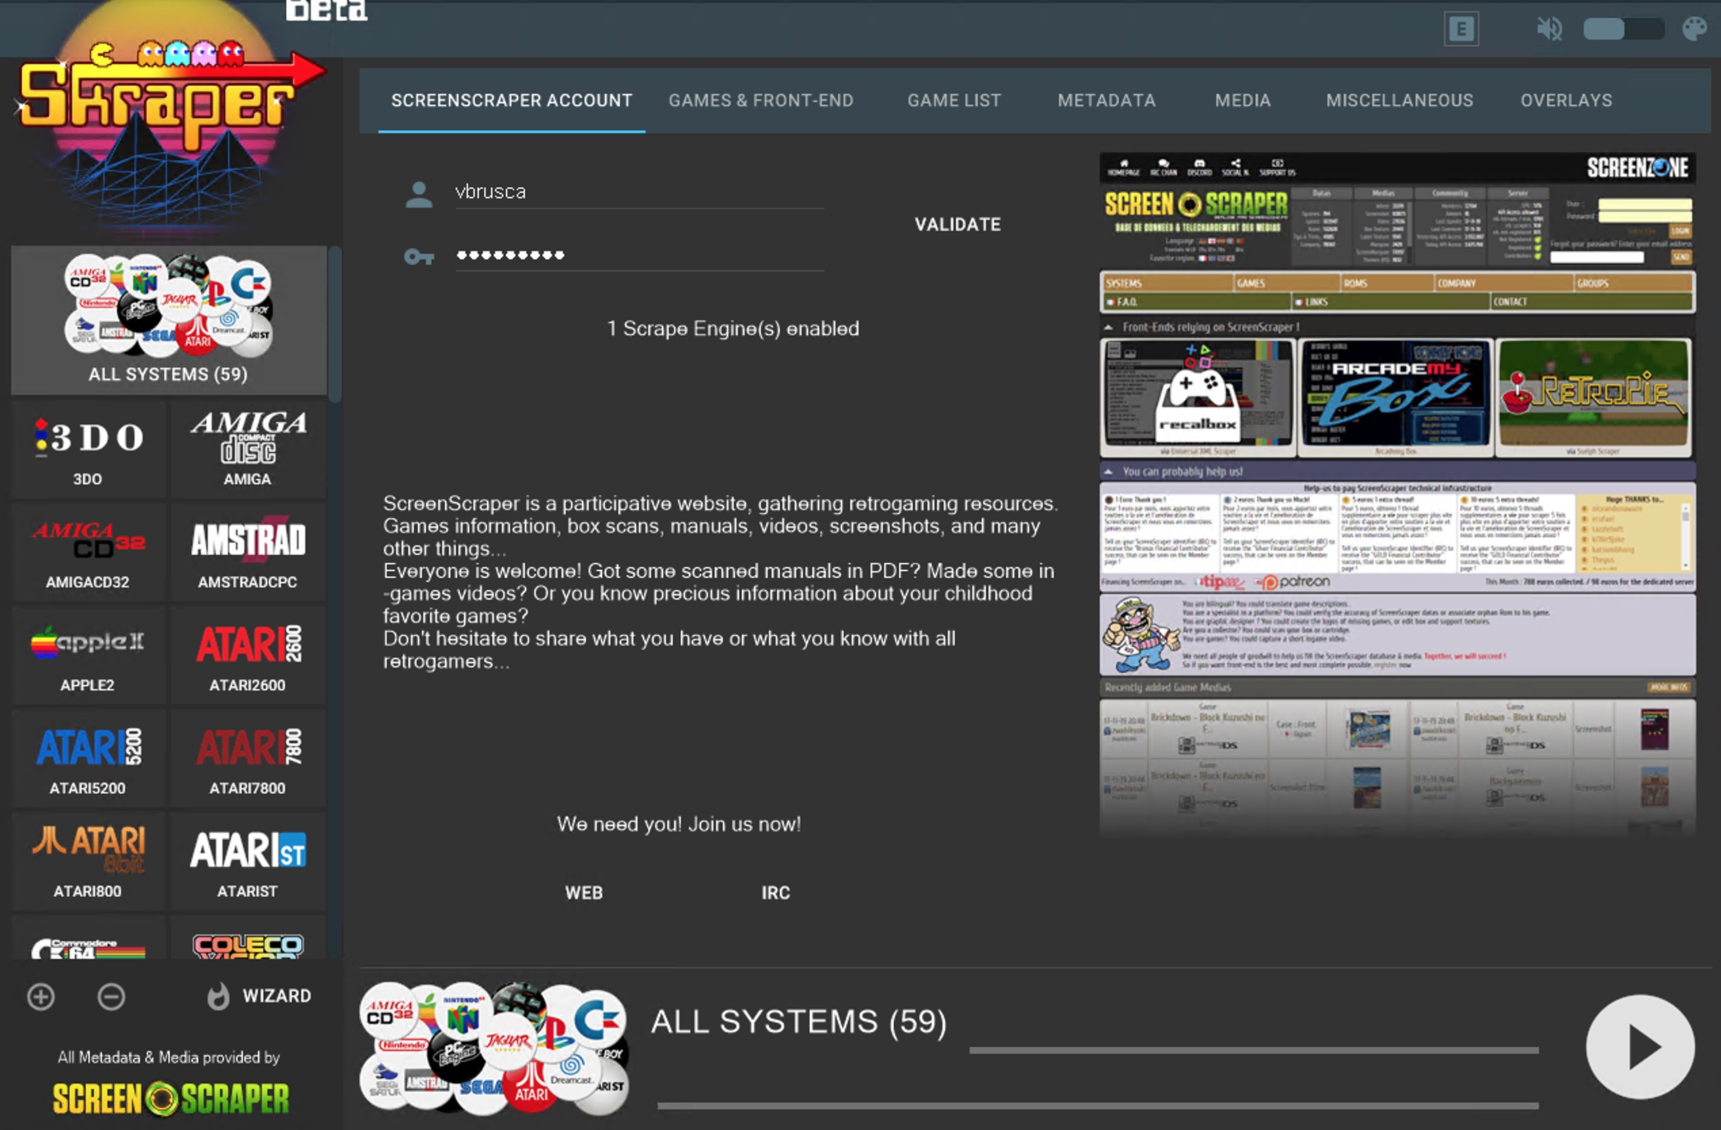Open the color palette theme icon
This screenshot has width=1721, height=1130.
pyautogui.click(x=1695, y=29)
